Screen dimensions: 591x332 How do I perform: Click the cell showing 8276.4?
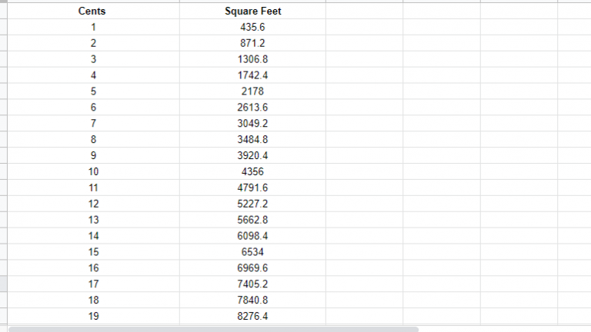pos(252,316)
